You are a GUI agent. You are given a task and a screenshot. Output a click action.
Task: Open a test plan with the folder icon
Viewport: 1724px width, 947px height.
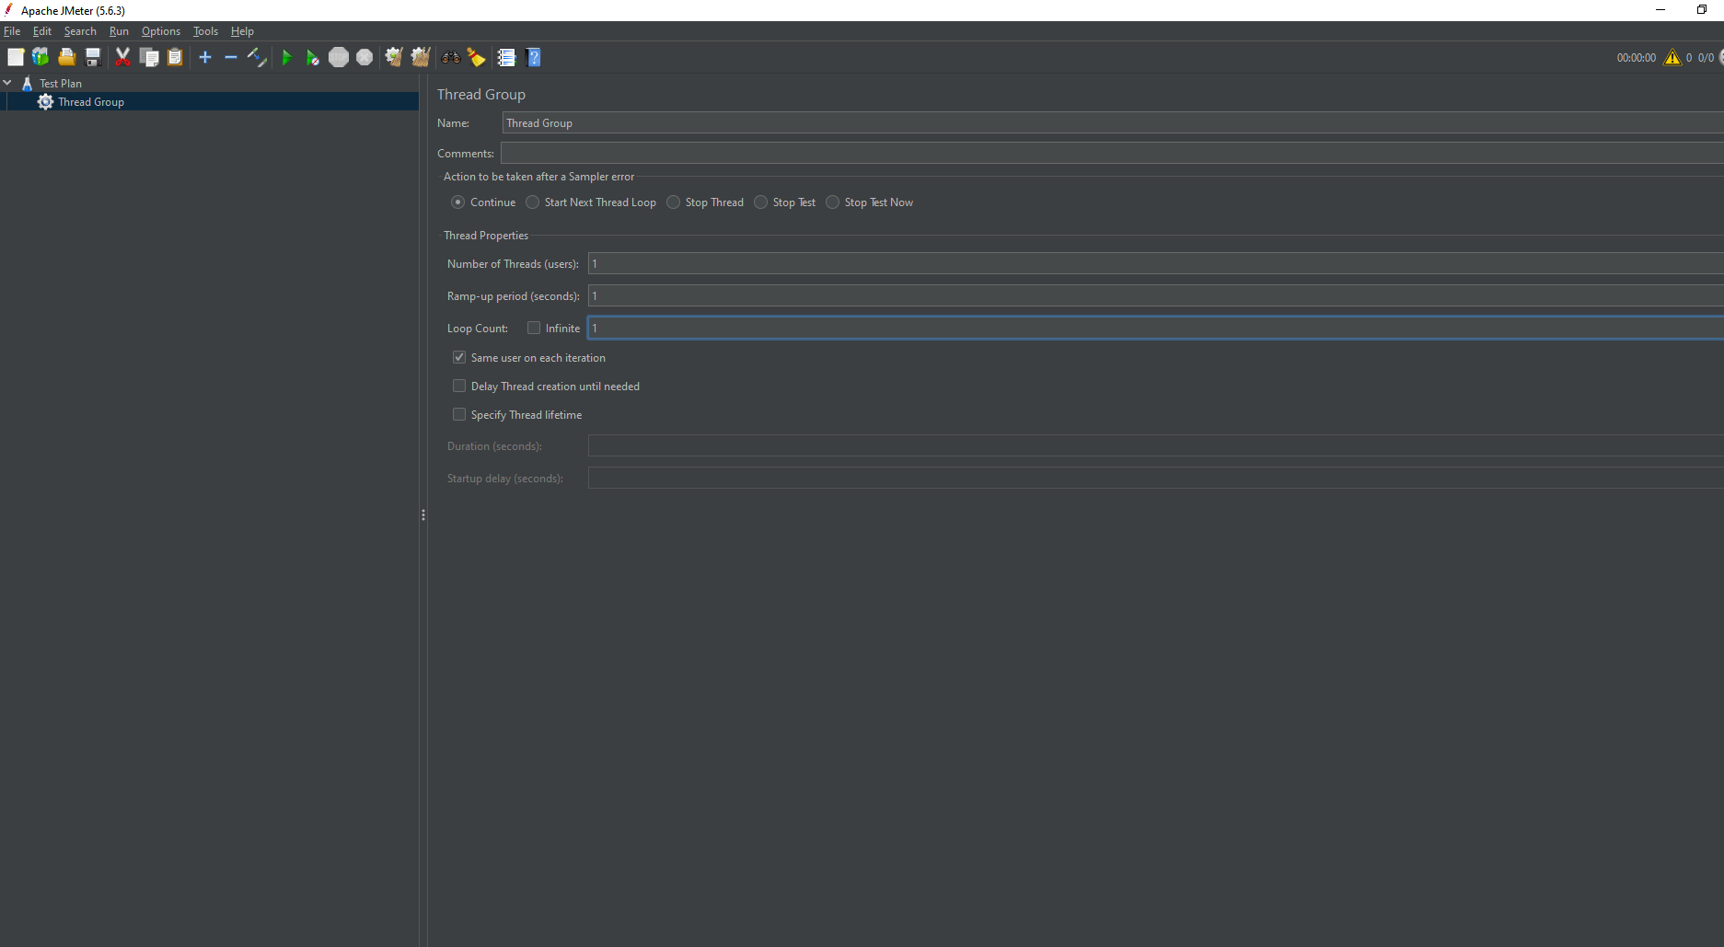[x=66, y=56]
